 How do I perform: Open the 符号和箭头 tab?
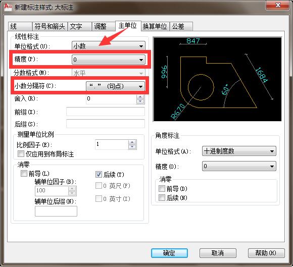click(50, 26)
